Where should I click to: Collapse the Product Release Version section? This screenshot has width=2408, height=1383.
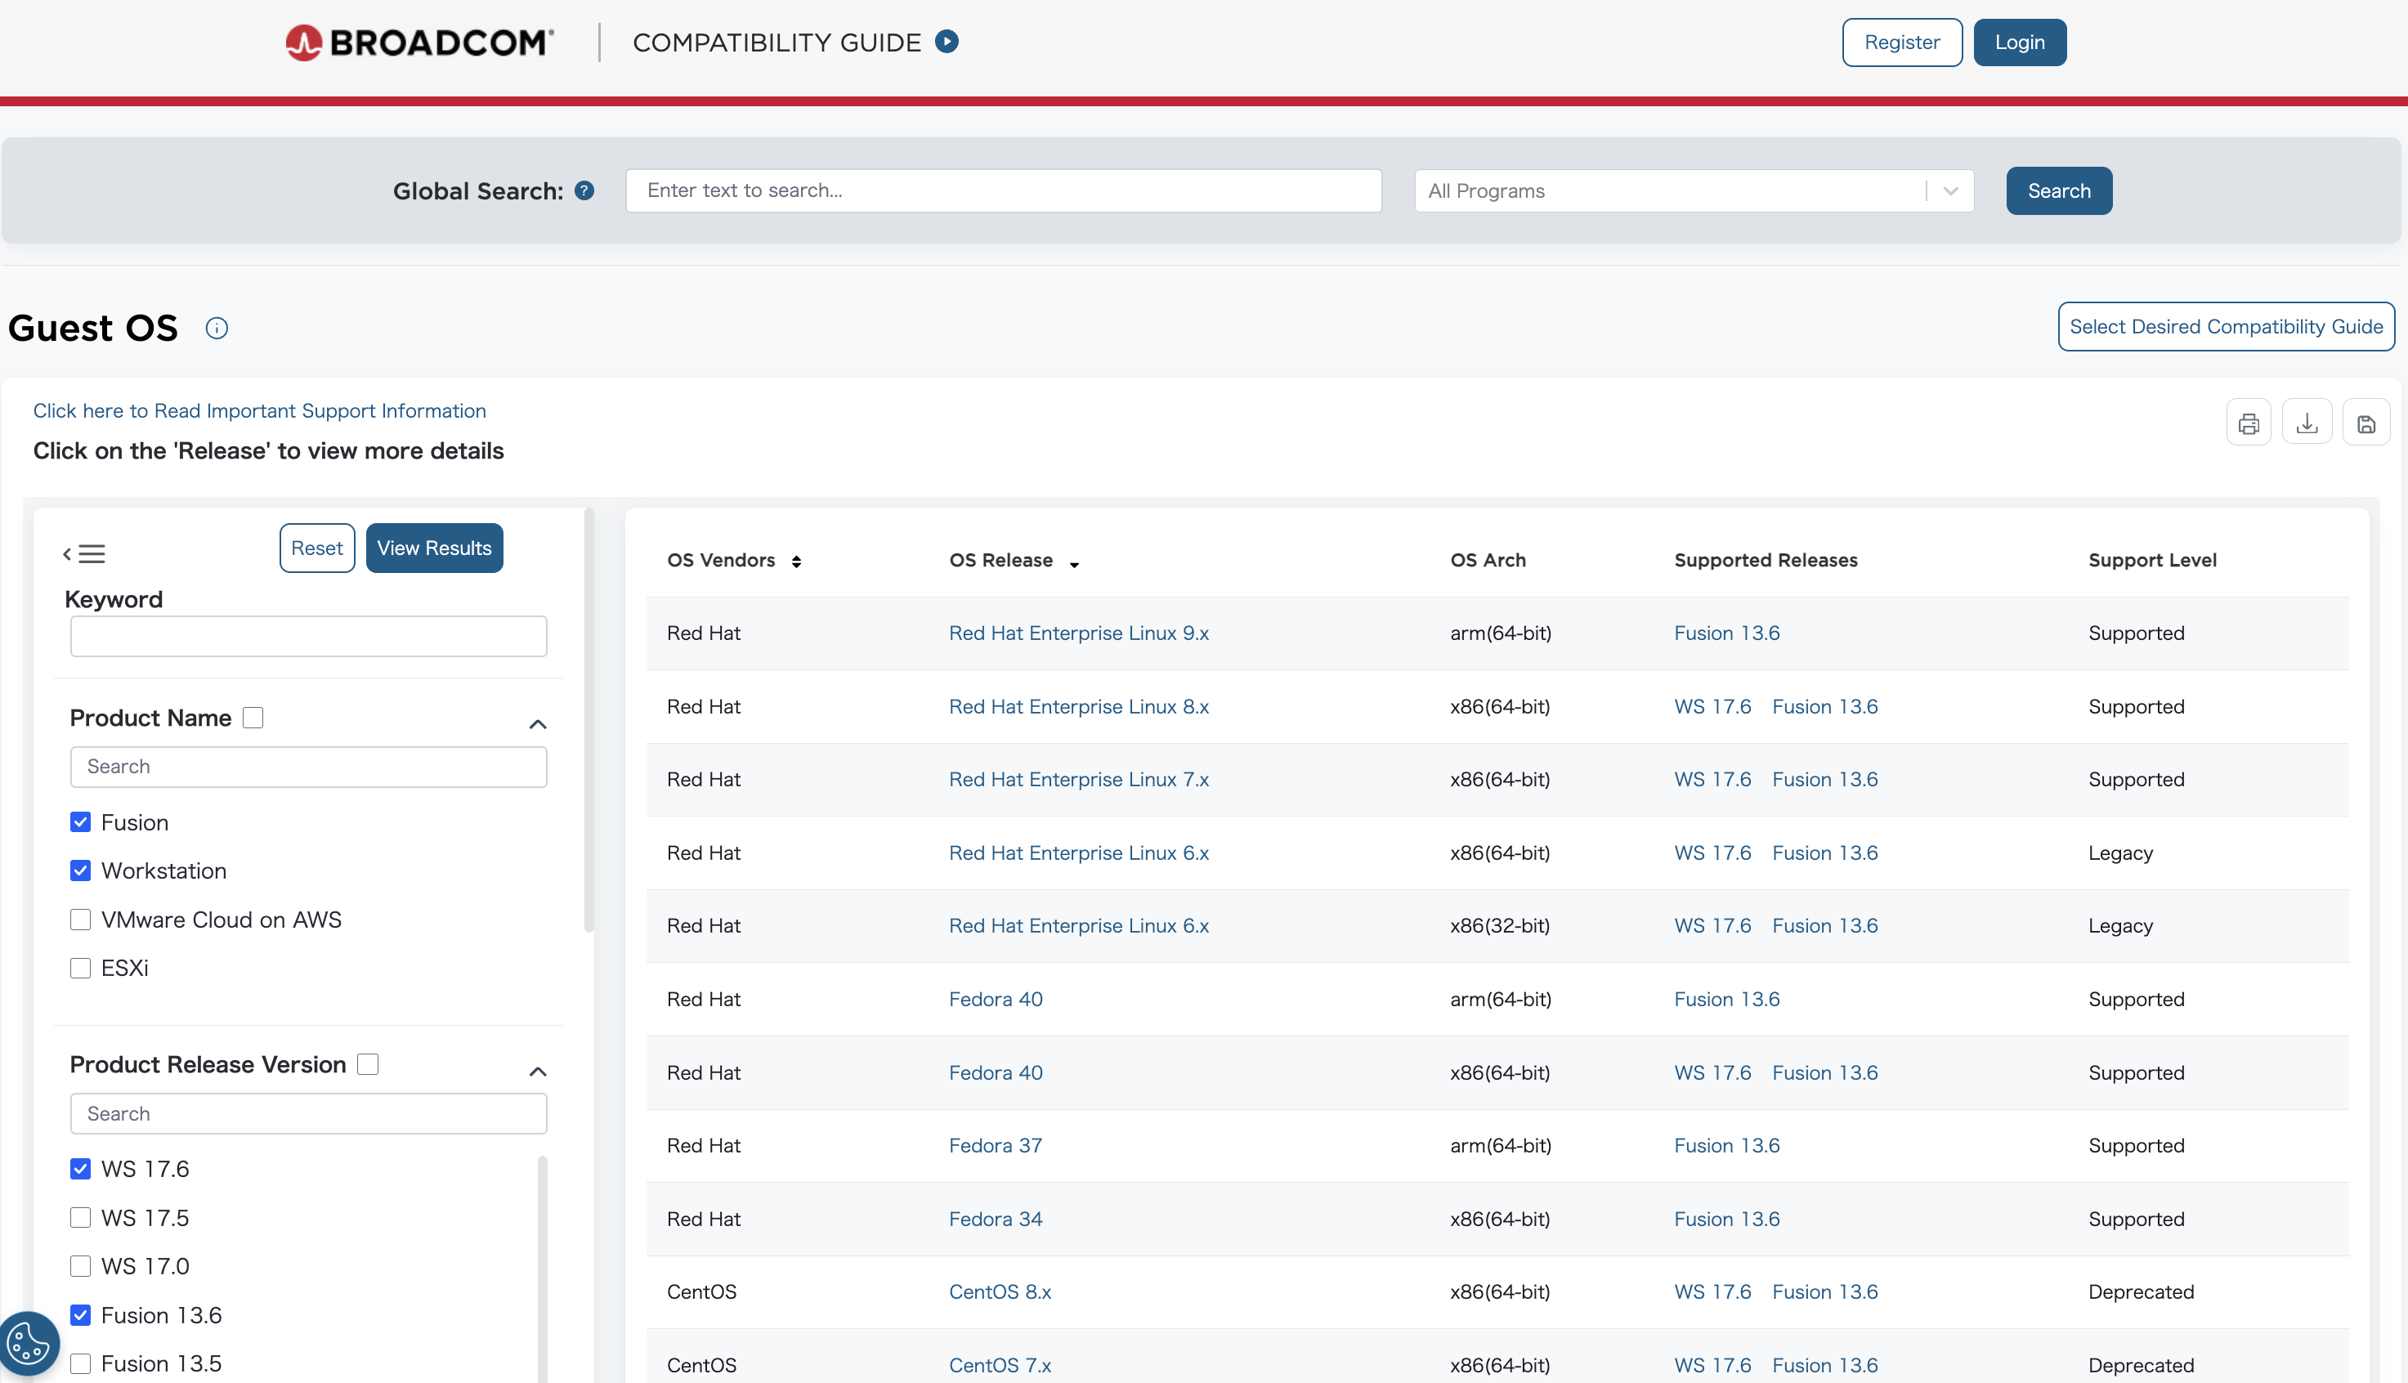(x=538, y=1072)
